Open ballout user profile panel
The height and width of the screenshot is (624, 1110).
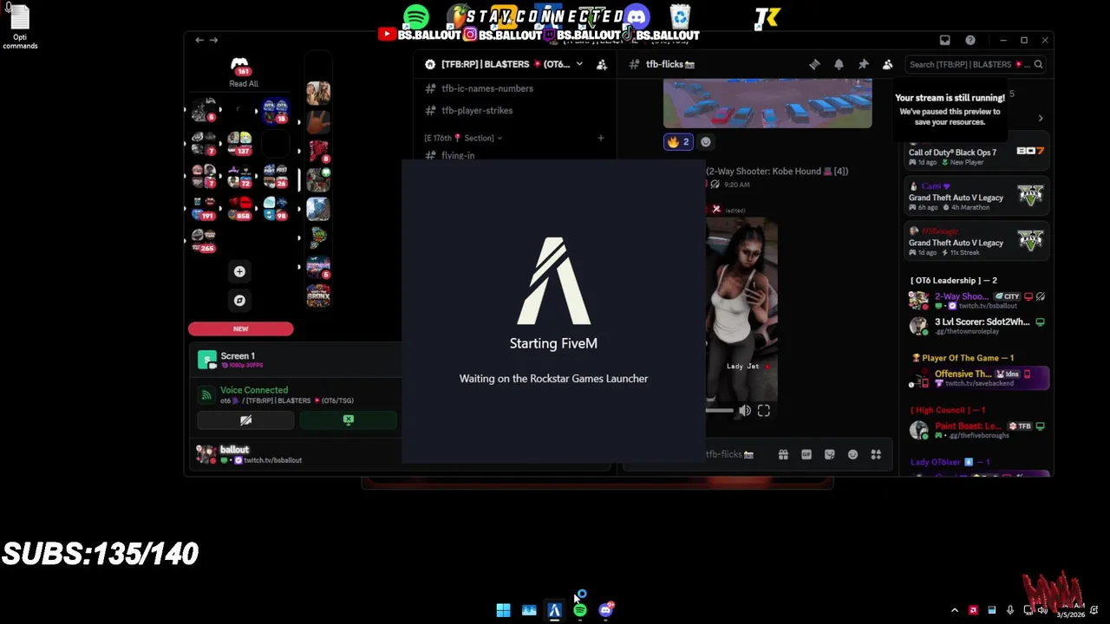(251, 454)
